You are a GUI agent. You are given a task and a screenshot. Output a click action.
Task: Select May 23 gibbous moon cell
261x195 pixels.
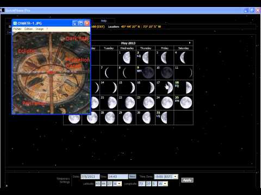coord(146,102)
